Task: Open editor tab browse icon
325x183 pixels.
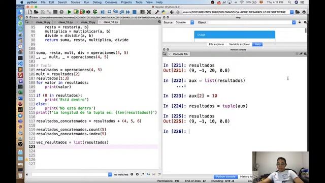Action: click(27, 22)
